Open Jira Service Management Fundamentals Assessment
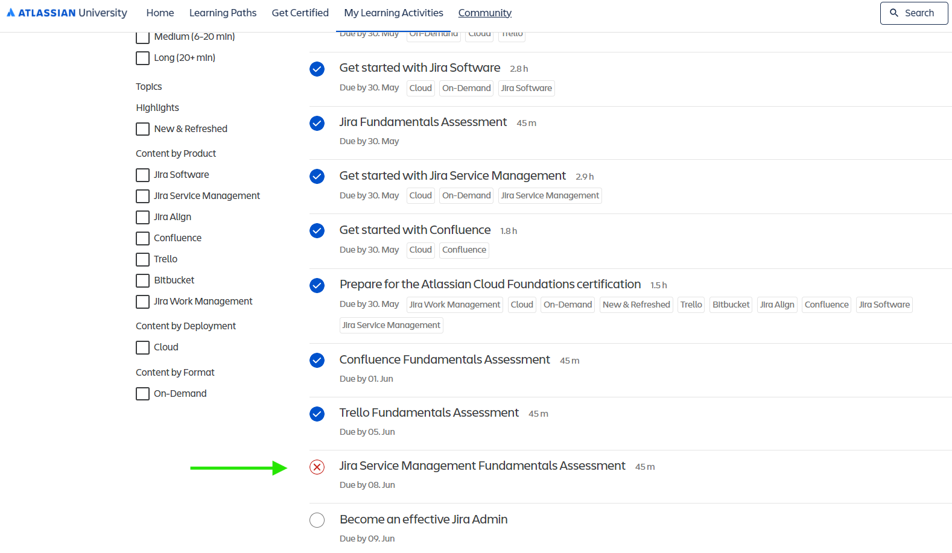This screenshot has height=553, width=952. [x=482, y=466]
